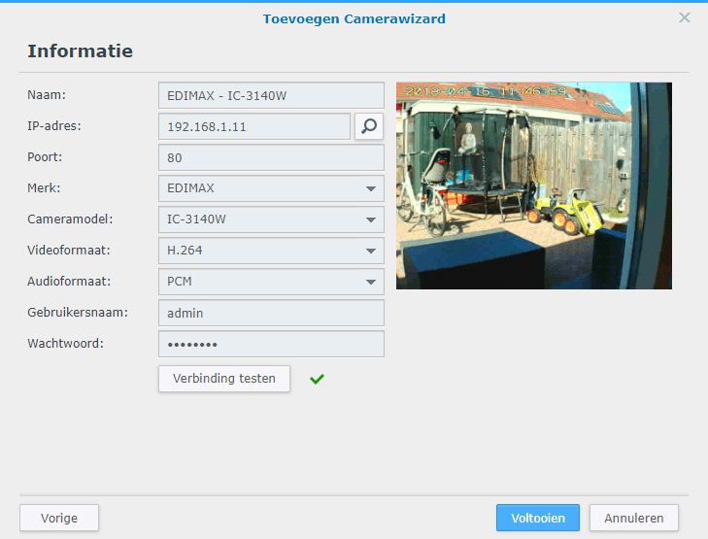The height and width of the screenshot is (539, 708).
Task: Open the Videoformaat H.264 dropdown
Action: pos(271,251)
